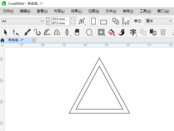Set page orientation to portrait
174x131 pixels.
(x=93, y=21)
